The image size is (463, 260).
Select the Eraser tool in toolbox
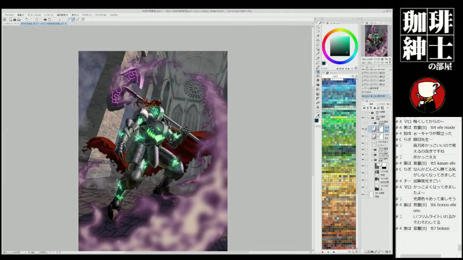click(x=318, y=80)
